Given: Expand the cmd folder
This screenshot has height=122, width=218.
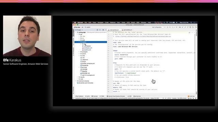Looking at the screenshot, I should [79, 40].
